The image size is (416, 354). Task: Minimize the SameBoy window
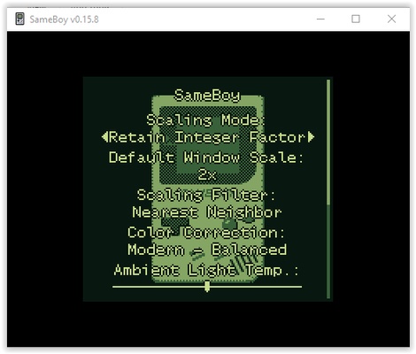coord(320,19)
